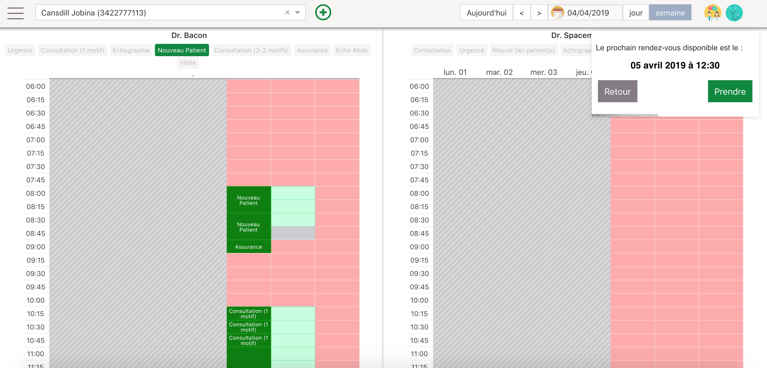
Task: Go to today with Aujourd'hui button
Action: coord(486,13)
